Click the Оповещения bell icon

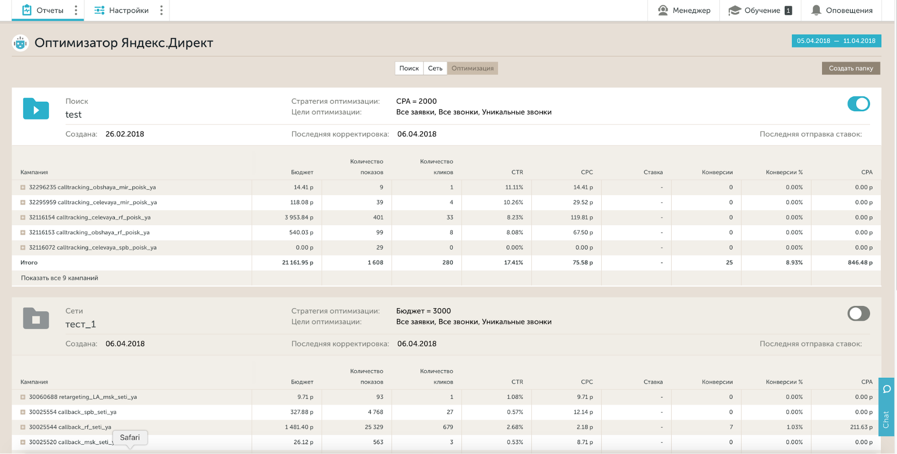[816, 10]
